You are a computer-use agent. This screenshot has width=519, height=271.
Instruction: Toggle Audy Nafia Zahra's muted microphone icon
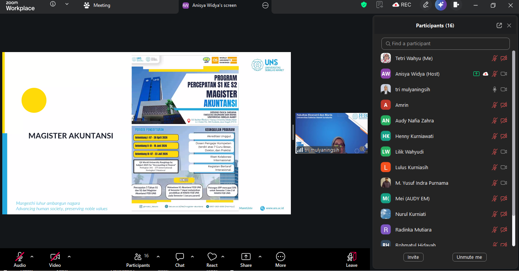495,120
